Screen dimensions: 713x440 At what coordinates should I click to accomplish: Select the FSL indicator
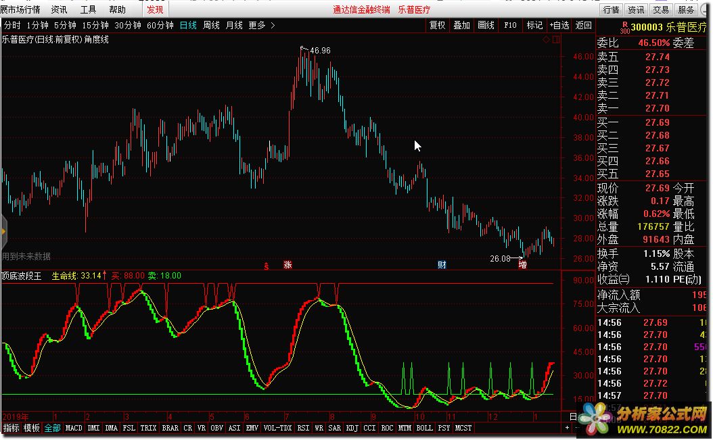pyautogui.click(x=129, y=429)
